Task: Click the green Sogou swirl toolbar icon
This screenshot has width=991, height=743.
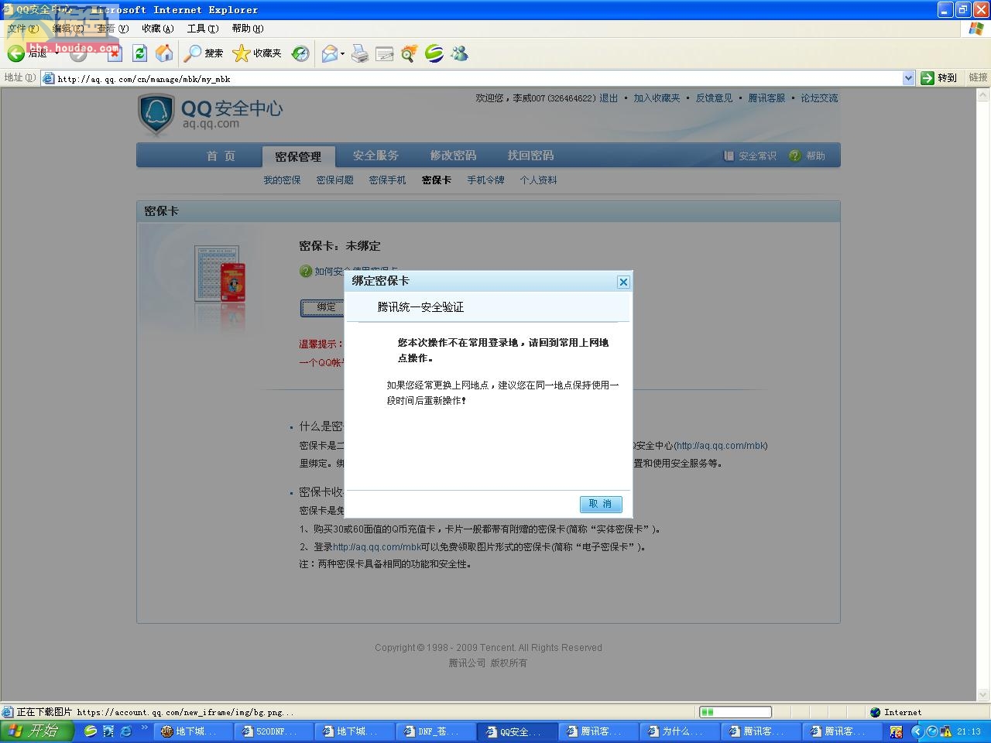Action: tap(434, 53)
